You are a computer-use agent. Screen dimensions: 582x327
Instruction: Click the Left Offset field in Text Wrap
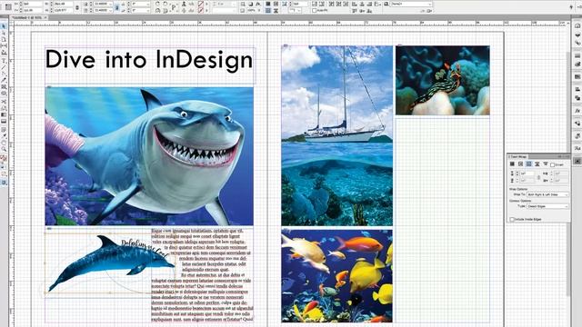pos(561,173)
